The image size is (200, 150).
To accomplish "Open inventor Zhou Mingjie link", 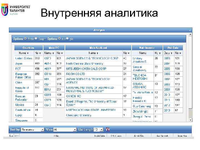I will (x=140, y=111).
